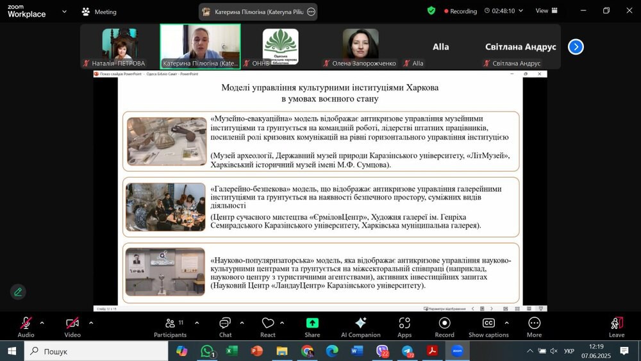
Task: Open the More menu
Action: coord(534,326)
